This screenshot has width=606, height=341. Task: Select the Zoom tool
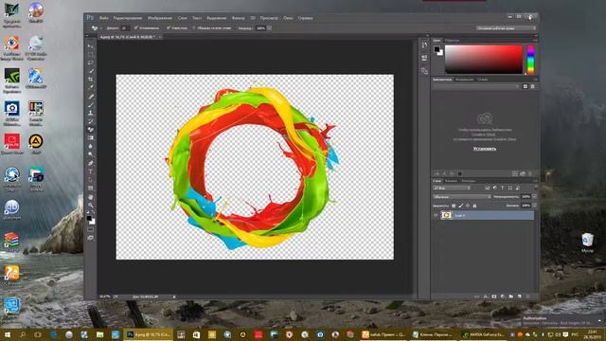click(x=91, y=205)
